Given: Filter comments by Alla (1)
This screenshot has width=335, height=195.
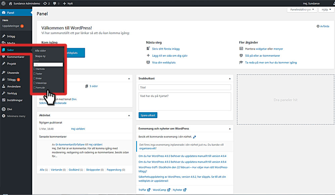Looking at the screenshot, I should pyautogui.click(x=44, y=170).
